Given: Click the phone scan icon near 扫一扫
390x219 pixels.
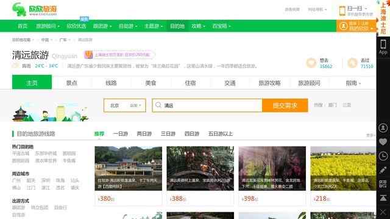Looking at the screenshot, I should click(342, 11).
